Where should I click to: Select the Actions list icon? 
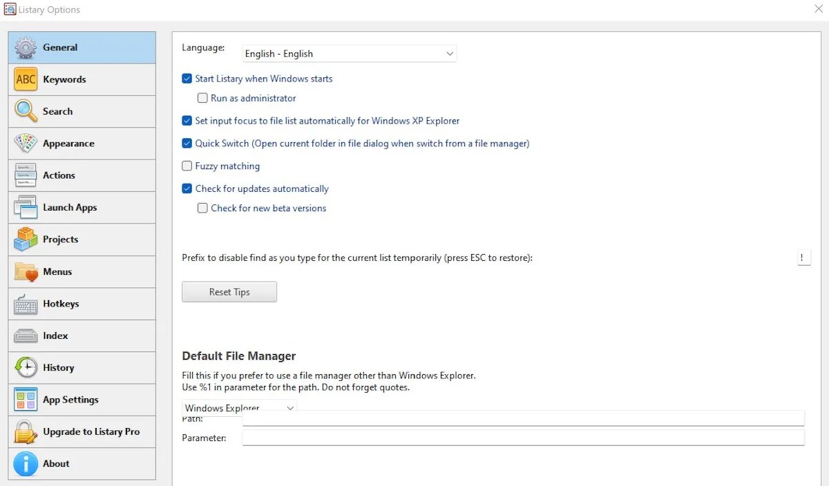coord(25,175)
